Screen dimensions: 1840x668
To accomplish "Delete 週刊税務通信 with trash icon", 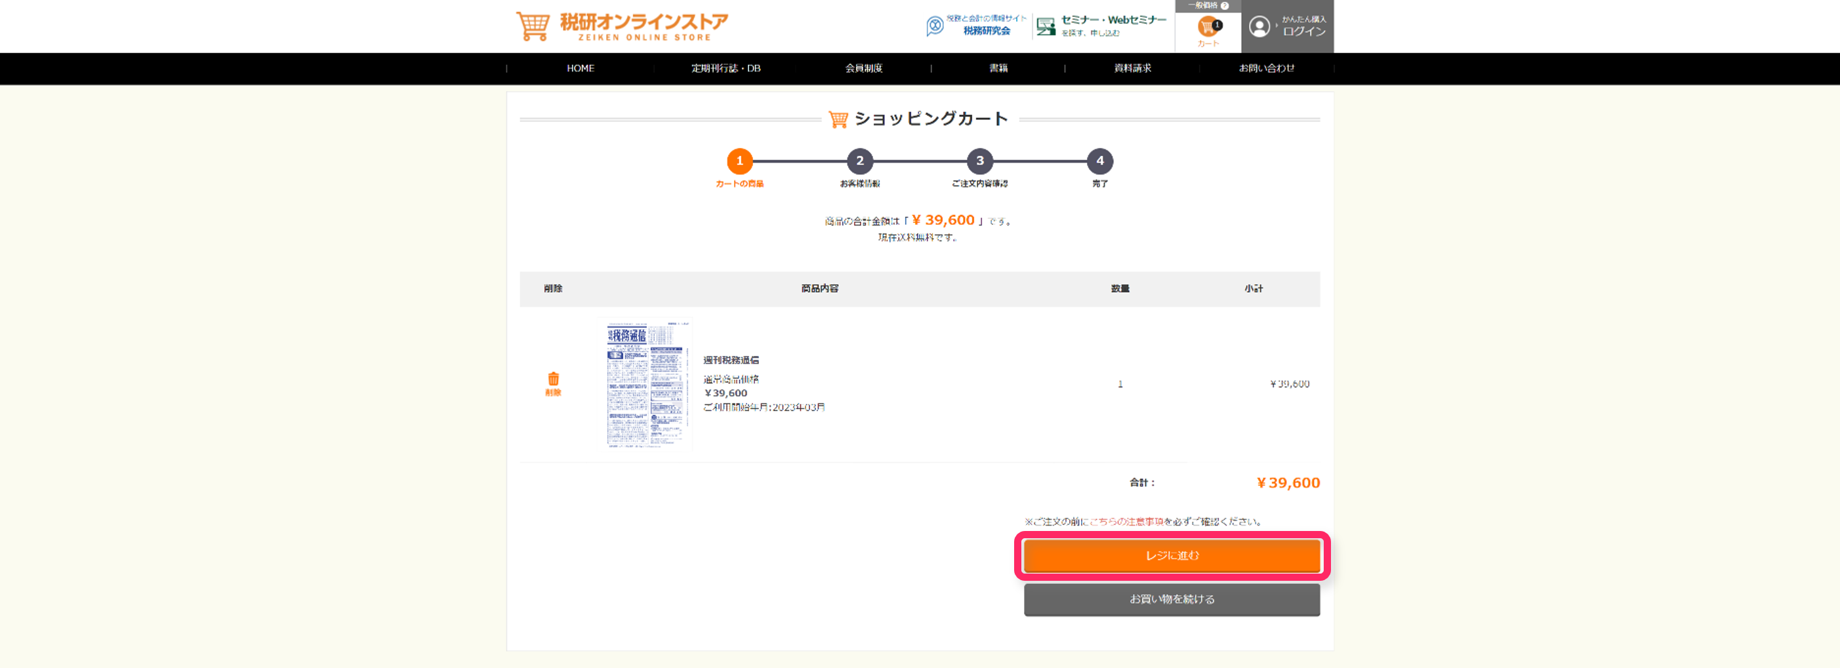I will (554, 383).
